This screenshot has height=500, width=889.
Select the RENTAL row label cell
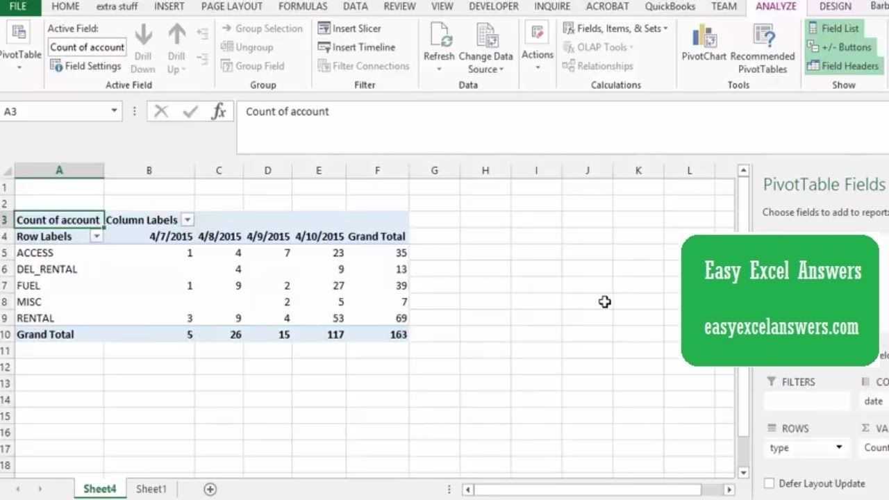[x=59, y=318]
